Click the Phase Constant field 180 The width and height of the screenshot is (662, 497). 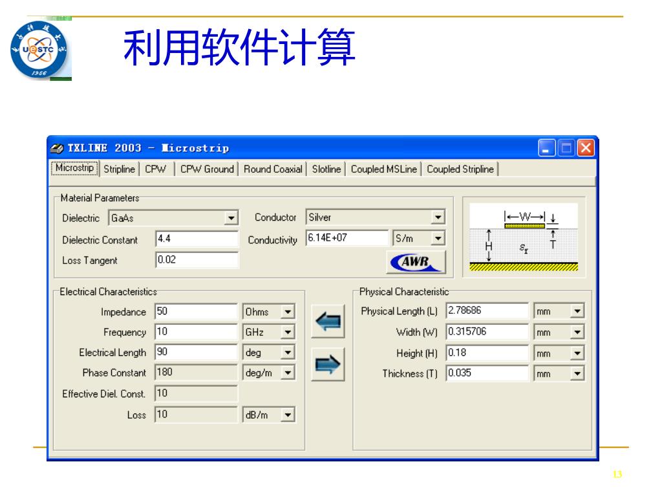tap(196, 372)
